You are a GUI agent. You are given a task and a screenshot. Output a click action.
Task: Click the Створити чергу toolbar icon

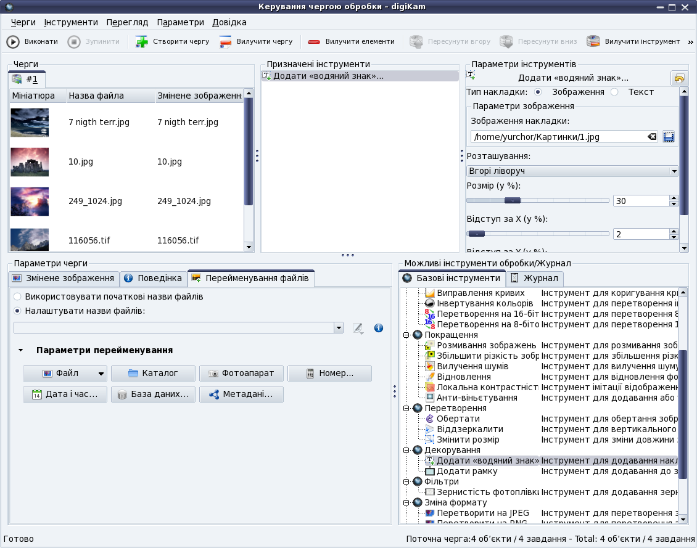pyautogui.click(x=142, y=42)
